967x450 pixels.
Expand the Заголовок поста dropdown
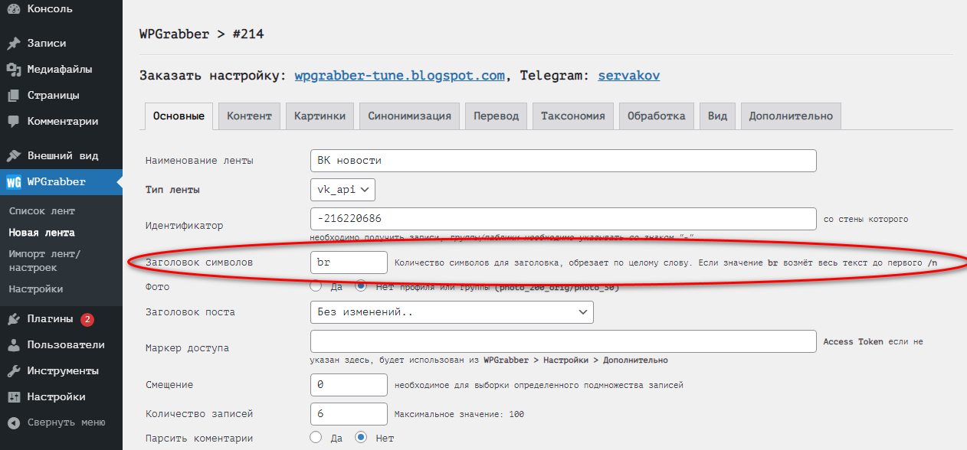(451, 312)
